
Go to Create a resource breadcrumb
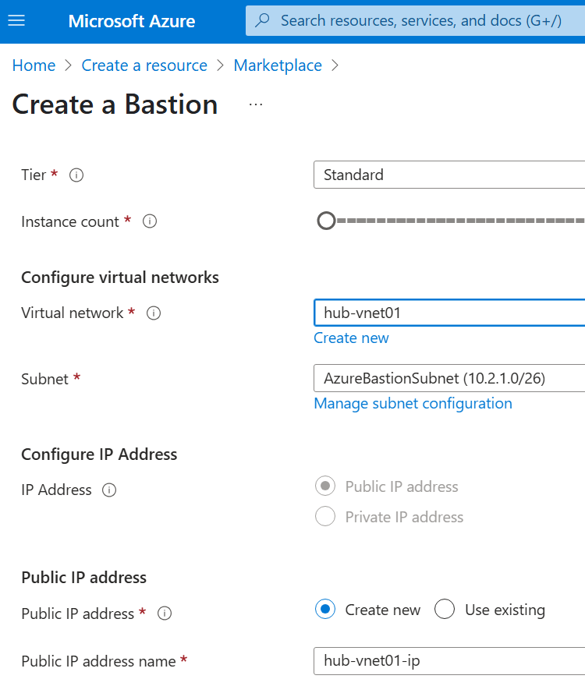[x=144, y=65]
